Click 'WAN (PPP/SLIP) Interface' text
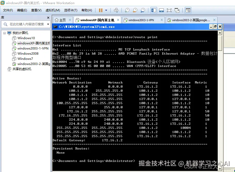Screen dimensions: 235x172 [x=151, y=66]
